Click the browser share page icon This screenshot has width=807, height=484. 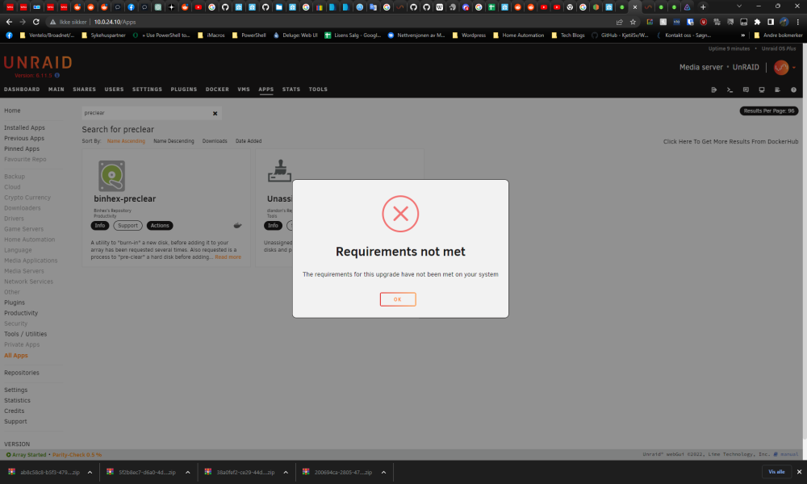click(620, 22)
